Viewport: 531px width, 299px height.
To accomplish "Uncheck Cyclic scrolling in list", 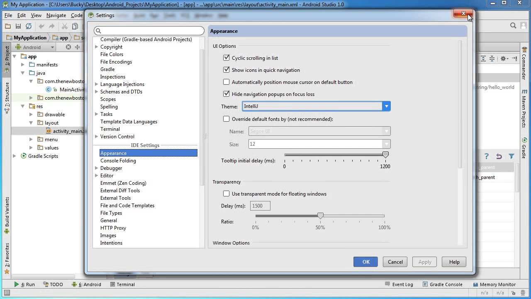I will click(226, 58).
